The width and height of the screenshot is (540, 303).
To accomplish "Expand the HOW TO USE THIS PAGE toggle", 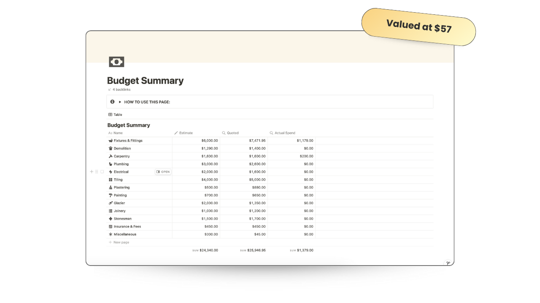I will (120, 102).
